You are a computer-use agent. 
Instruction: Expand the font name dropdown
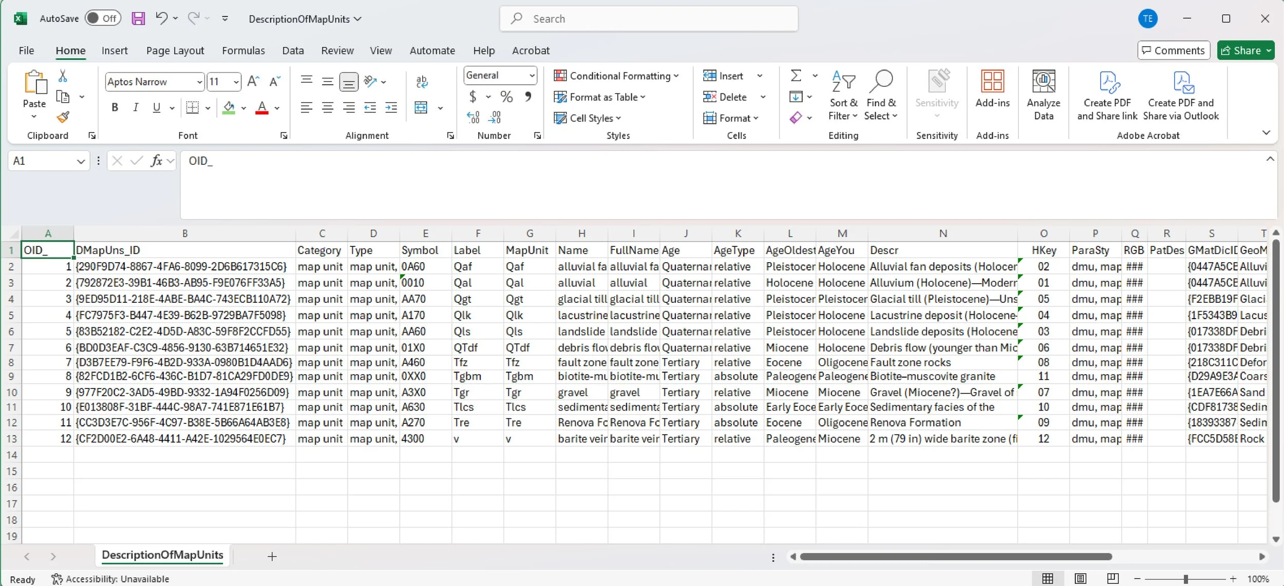[x=199, y=82]
